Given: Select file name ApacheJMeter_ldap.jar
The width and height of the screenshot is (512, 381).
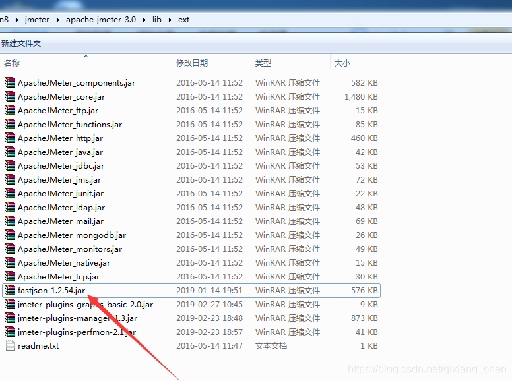Looking at the screenshot, I should point(61,208).
